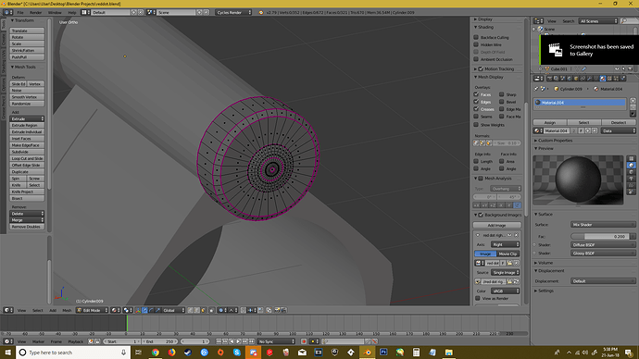639x359 pixels.
Task: Select the Material properties tab icon
Action: [x=603, y=79]
